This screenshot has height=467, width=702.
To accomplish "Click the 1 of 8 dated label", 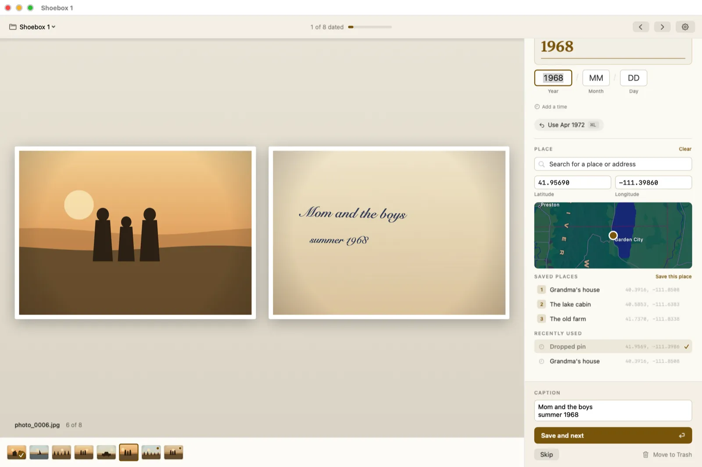I will click(x=327, y=27).
